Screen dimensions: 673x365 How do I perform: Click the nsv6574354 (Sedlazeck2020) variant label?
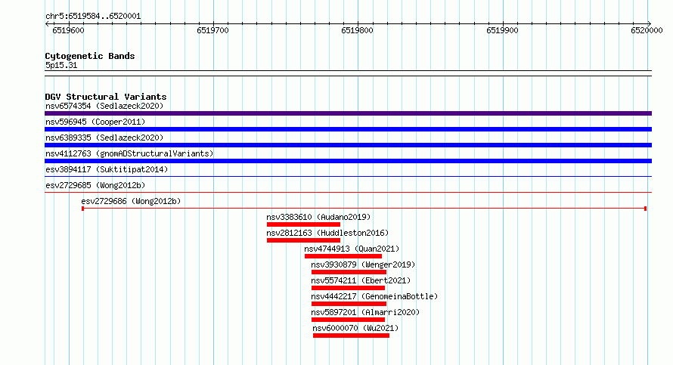pos(104,106)
